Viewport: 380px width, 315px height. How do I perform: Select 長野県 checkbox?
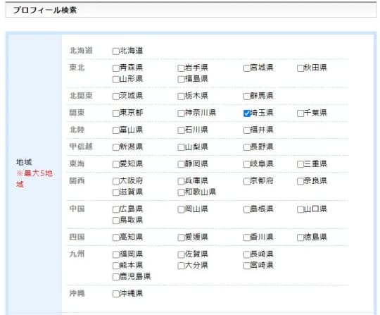[247, 147]
